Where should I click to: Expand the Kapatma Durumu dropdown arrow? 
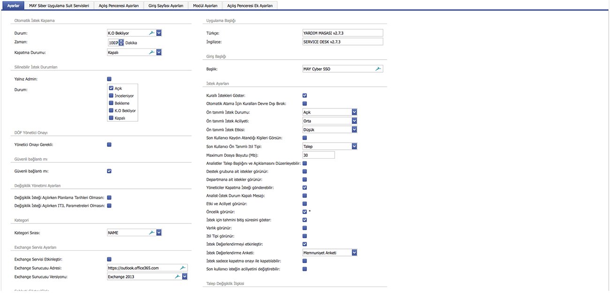159,52
